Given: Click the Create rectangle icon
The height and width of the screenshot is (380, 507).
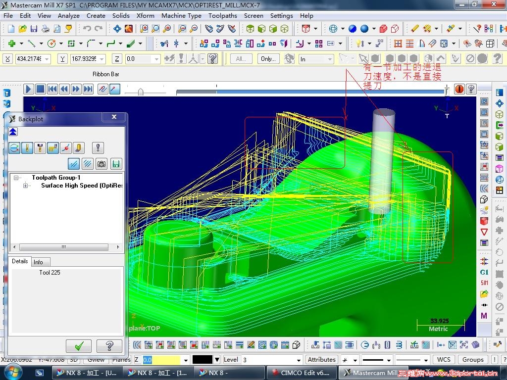Looking at the screenshot, I should (x=71, y=44).
